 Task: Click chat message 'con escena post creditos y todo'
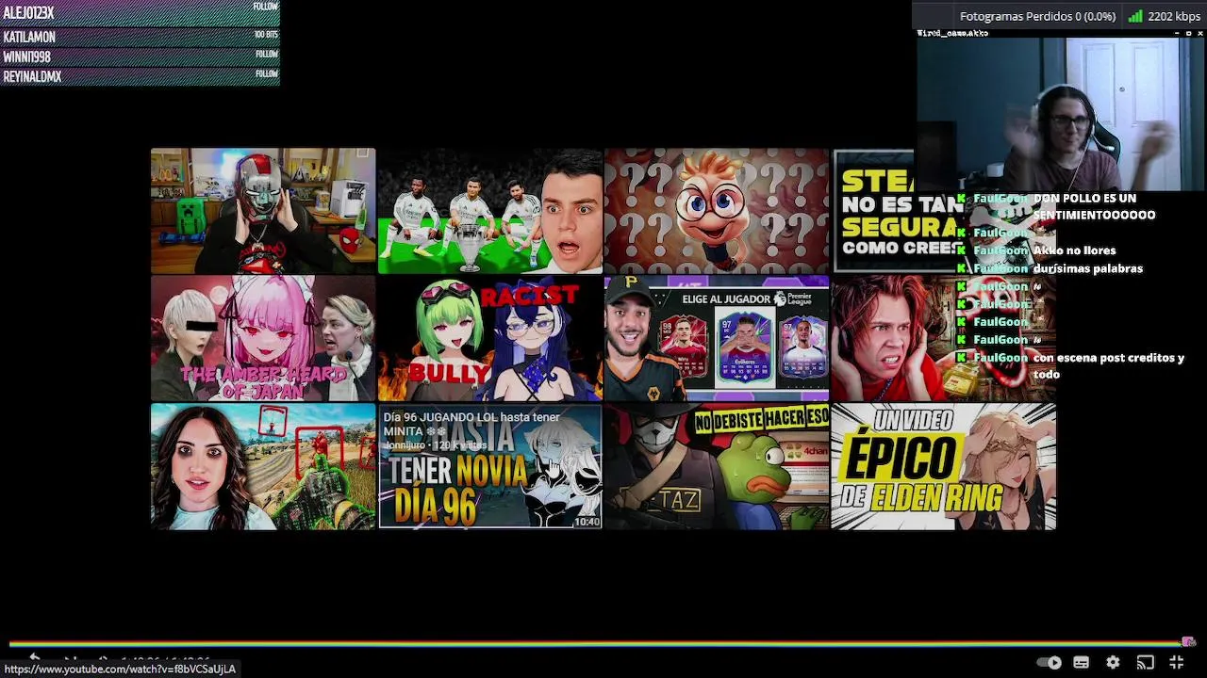1108,365
